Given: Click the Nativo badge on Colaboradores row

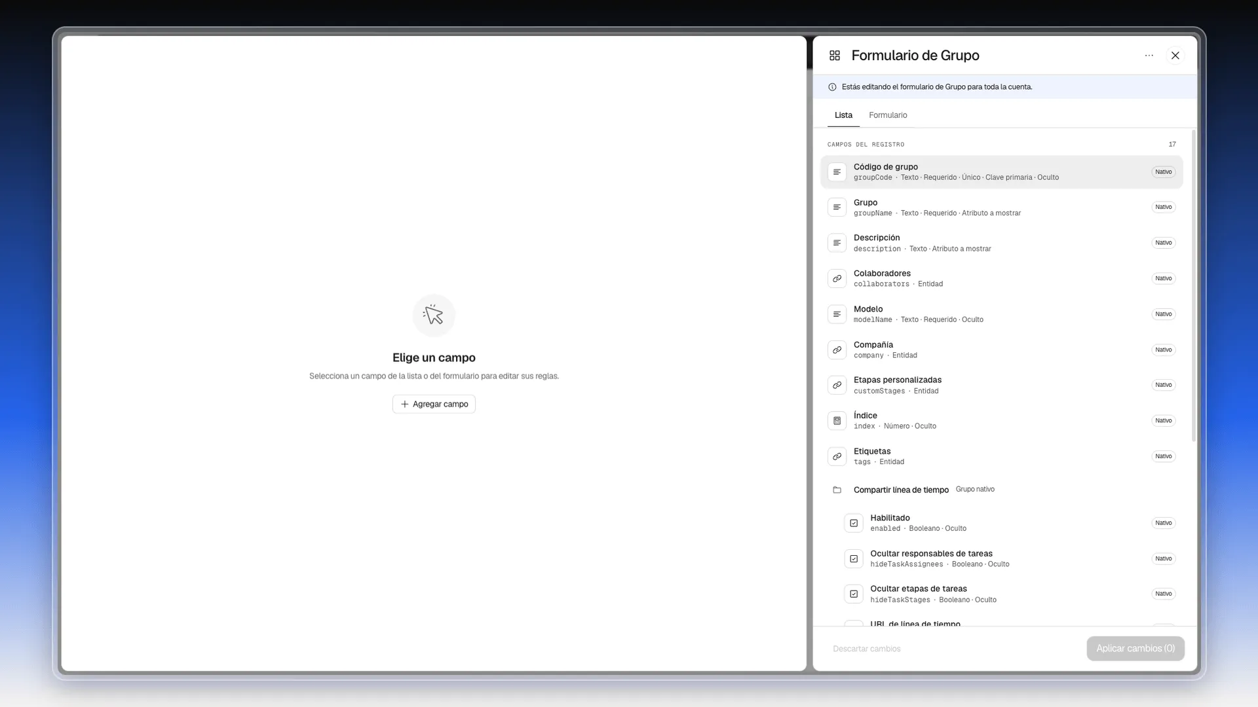Looking at the screenshot, I should coord(1163,279).
